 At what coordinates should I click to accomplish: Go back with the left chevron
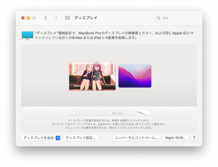tap(46, 18)
